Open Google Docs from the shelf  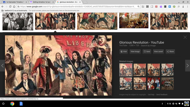click(x=21, y=104)
